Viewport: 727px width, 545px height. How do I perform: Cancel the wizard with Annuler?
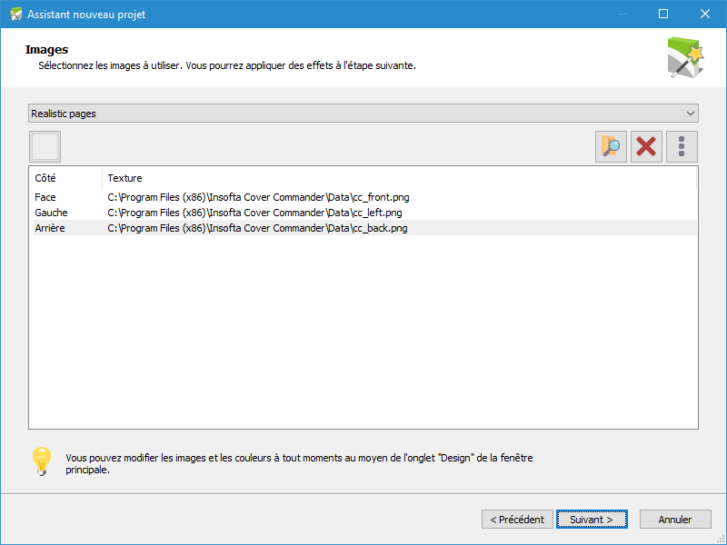tap(675, 519)
